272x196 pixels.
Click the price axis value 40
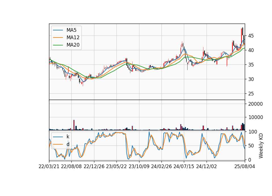coord(251,50)
